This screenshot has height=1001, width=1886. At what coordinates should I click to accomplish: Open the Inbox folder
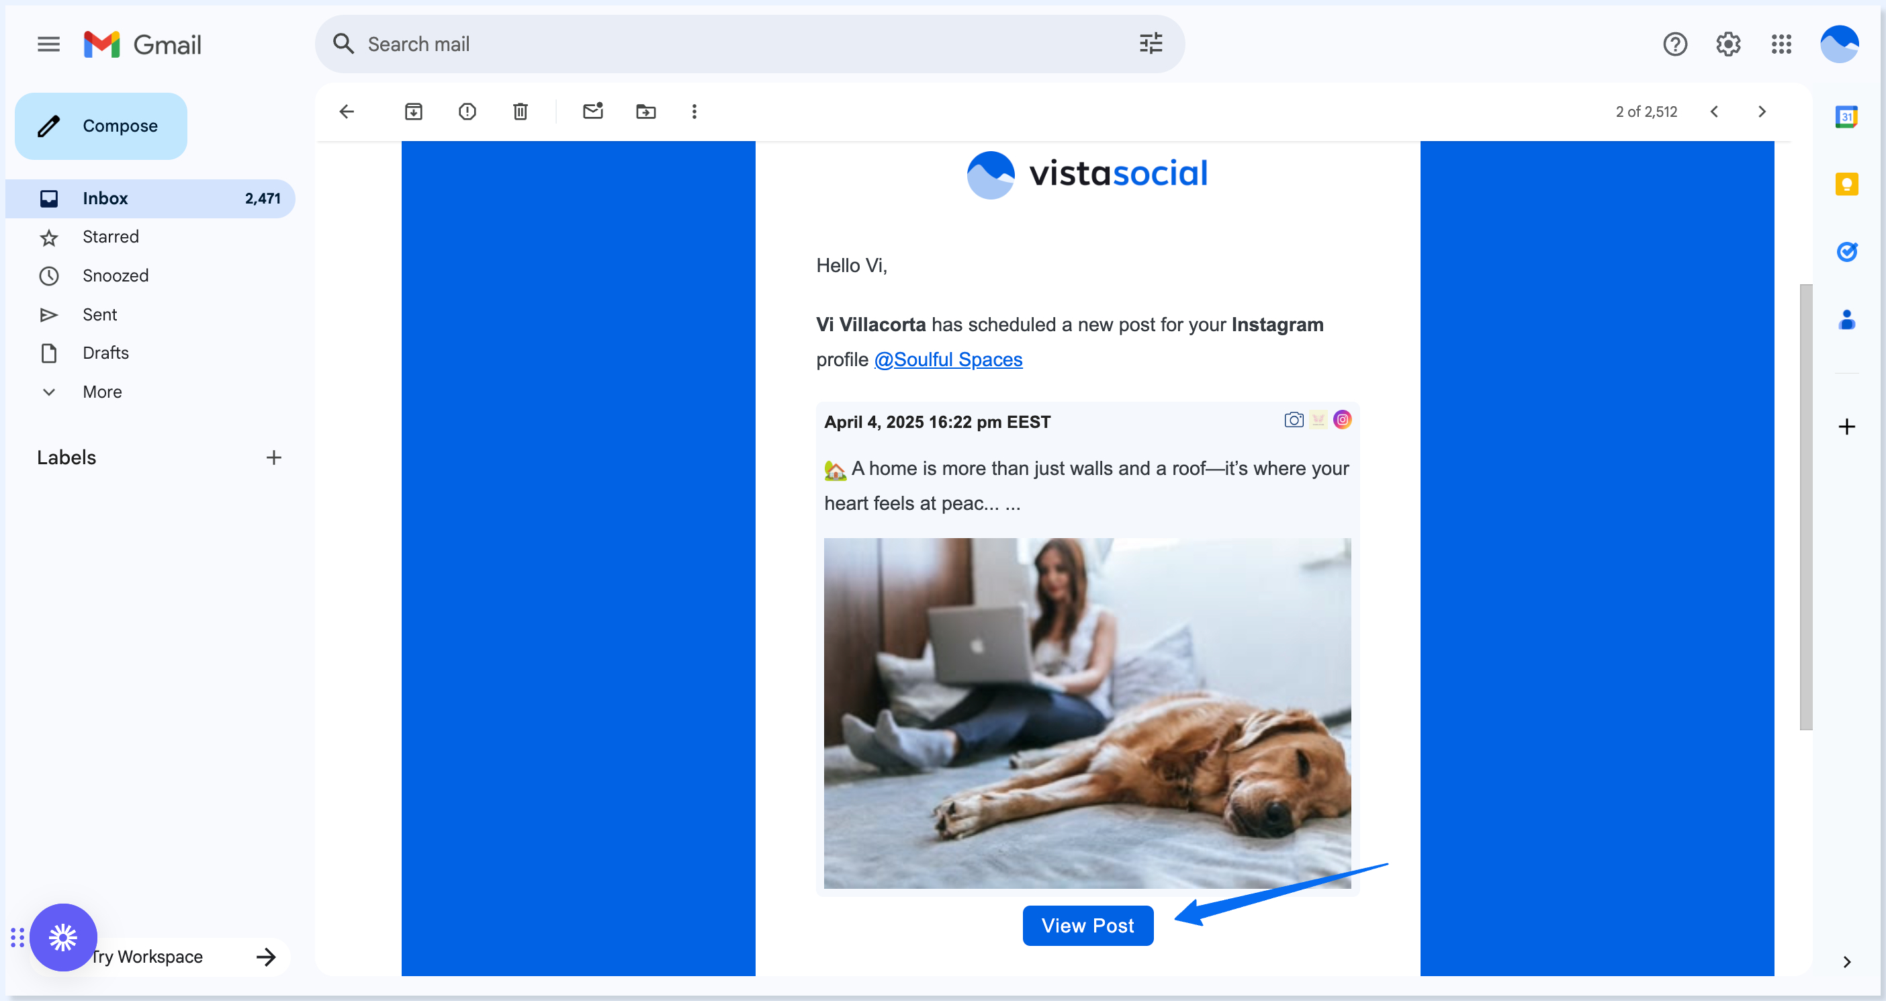click(x=150, y=198)
